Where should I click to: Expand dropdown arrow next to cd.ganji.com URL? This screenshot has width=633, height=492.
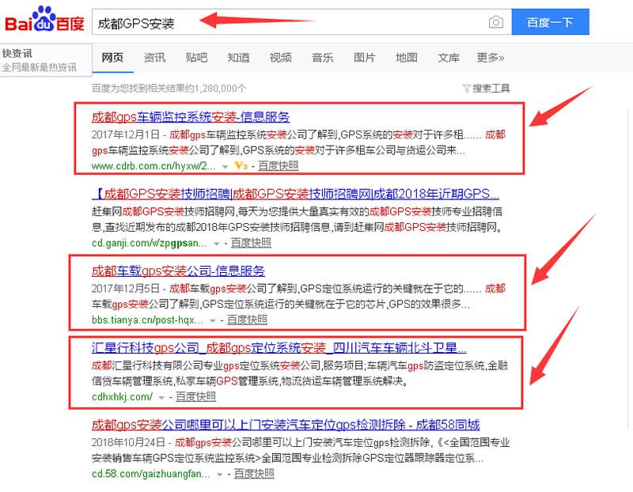[x=216, y=244]
